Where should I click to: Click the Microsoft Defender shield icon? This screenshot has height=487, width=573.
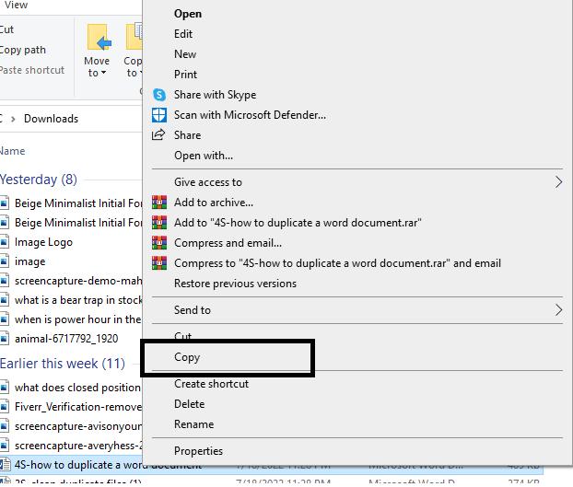159,115
